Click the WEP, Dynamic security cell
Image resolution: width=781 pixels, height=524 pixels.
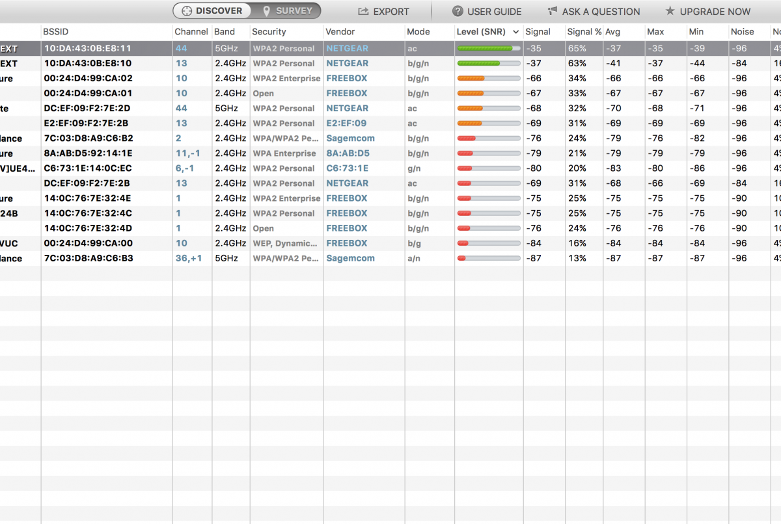click(286, 243)
